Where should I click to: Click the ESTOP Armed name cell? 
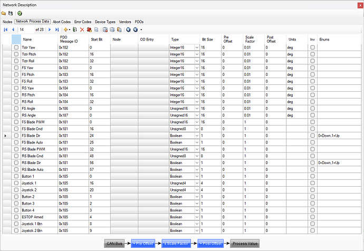pyautogui.click(x=39, y=217)
